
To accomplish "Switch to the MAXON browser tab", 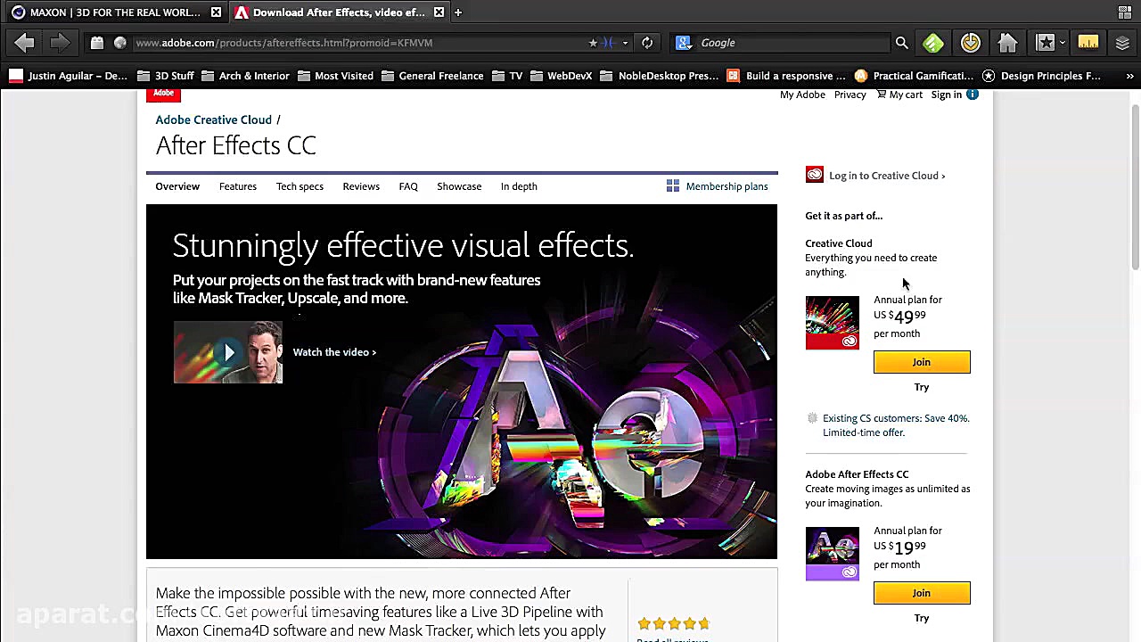I will click(x=116, y=12).
